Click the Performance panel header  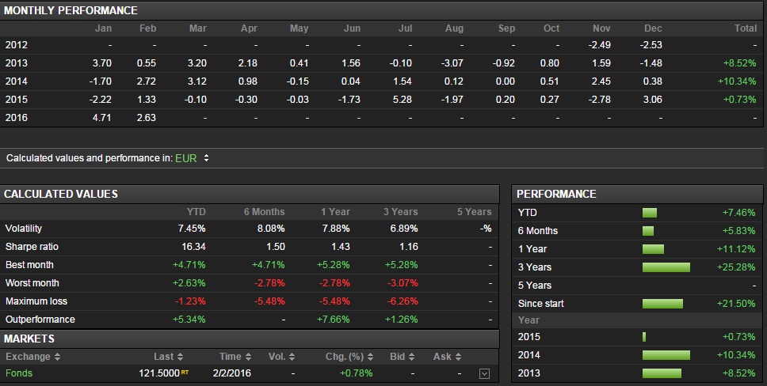click(557, 194)
